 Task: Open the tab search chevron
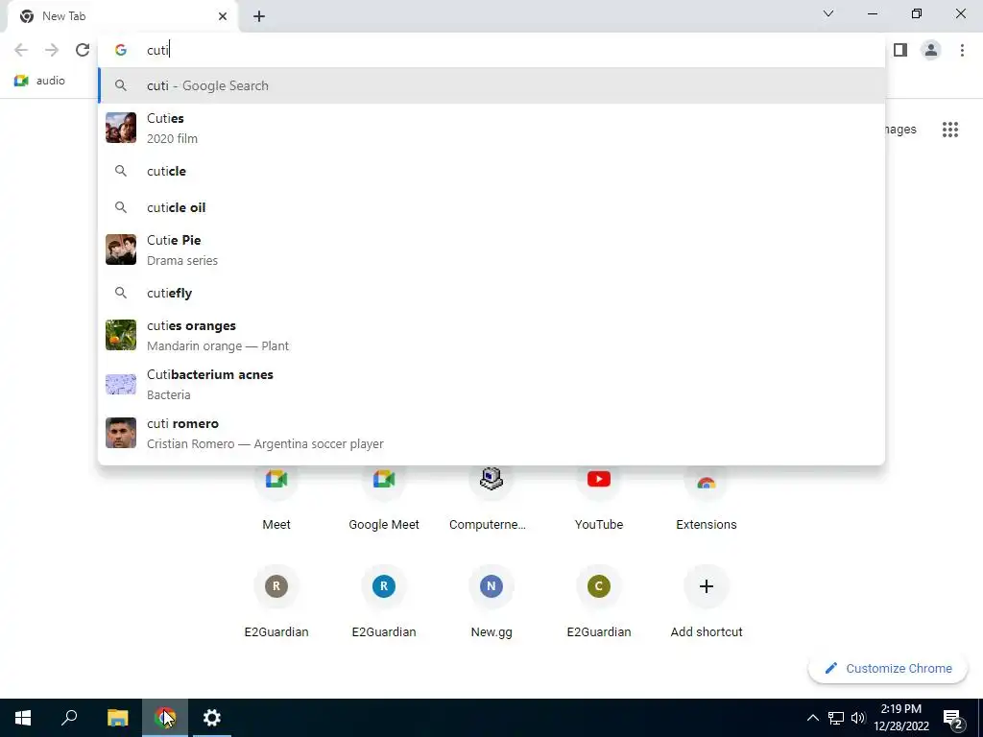click(x=828, y=13)
